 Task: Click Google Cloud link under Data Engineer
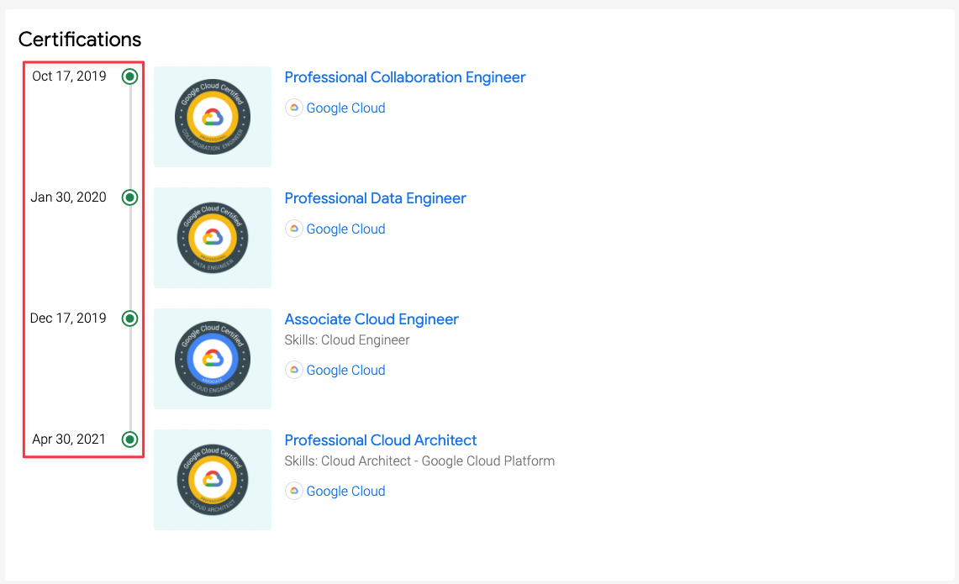(x=345, y=229)
